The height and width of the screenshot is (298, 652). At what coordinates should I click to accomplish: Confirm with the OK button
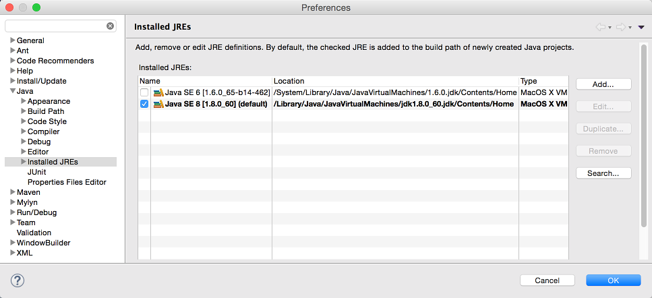(x=613, y=280)
